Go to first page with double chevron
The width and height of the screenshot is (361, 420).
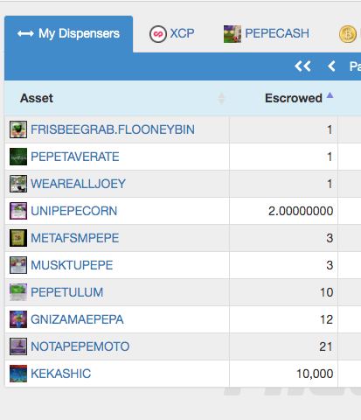point(302,66)
